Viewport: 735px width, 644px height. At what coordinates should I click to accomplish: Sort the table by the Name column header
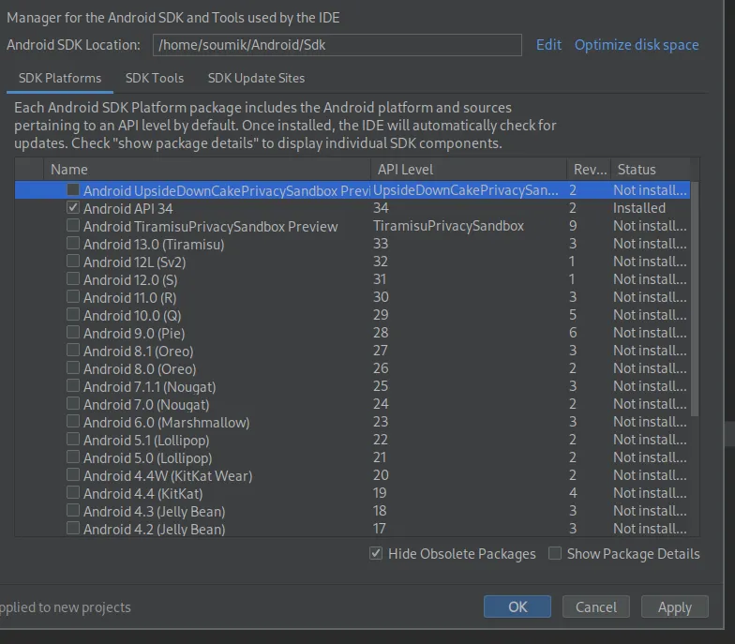(x=206, y=170)
